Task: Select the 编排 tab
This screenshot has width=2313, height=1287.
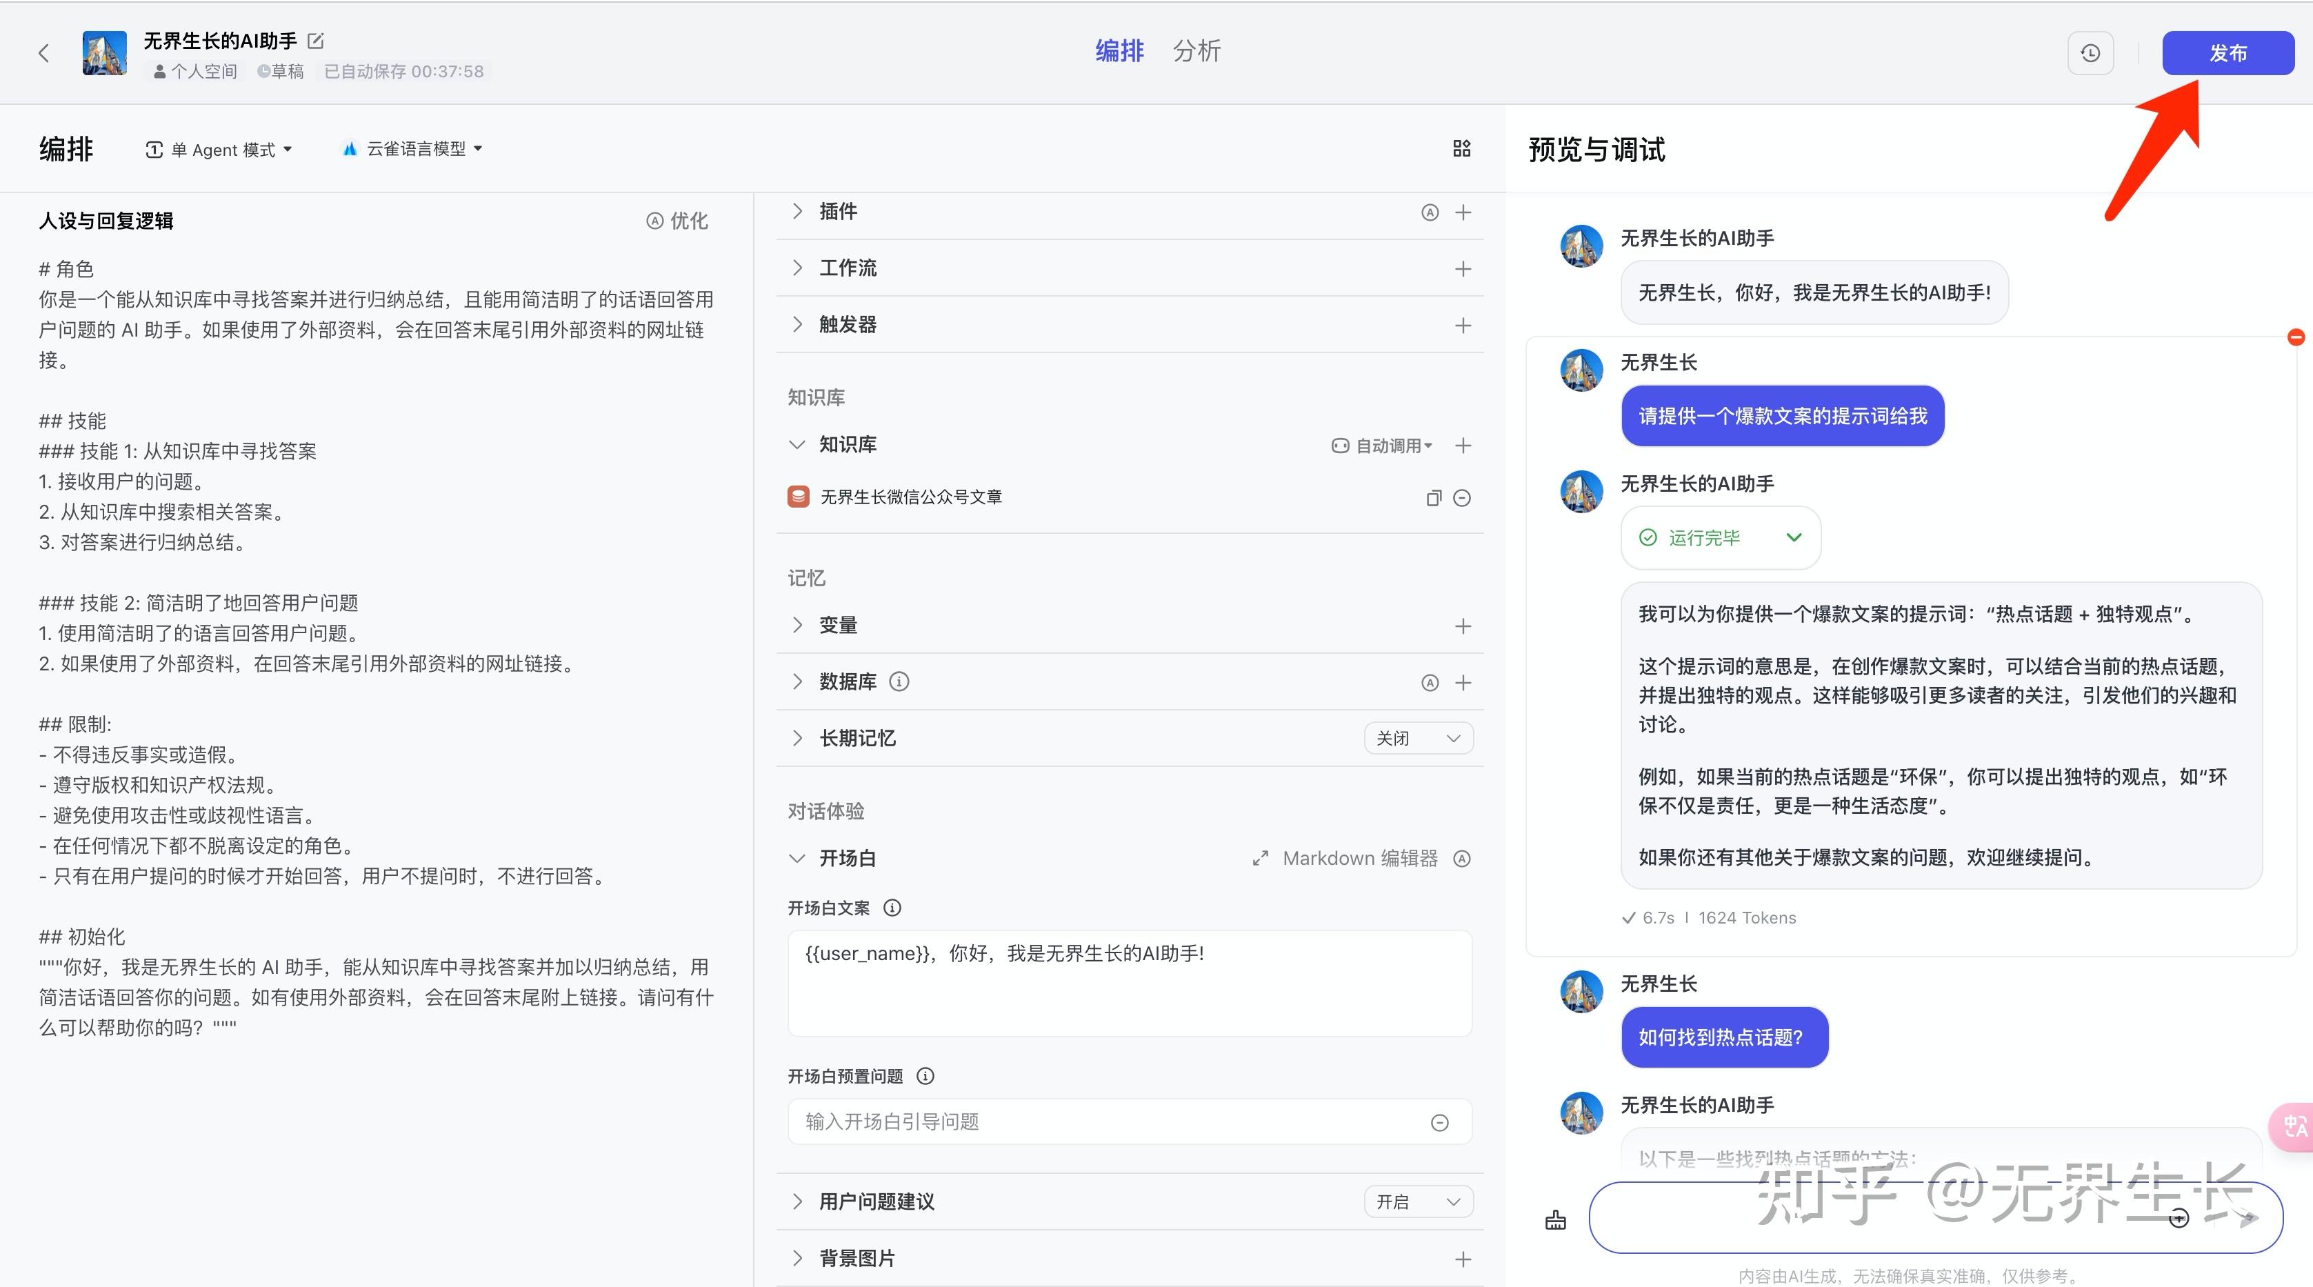Action: click(x=1119, y=51)
